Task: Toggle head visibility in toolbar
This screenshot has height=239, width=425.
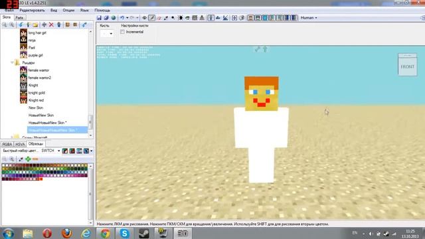Action: [250, 18]
